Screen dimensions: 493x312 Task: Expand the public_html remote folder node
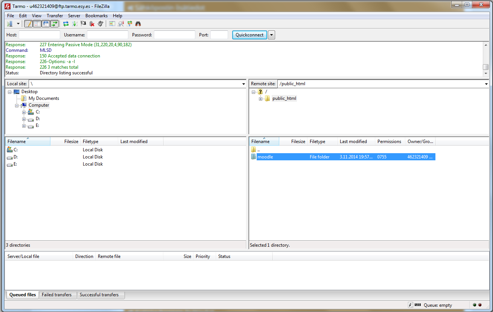tap(261, 99)
